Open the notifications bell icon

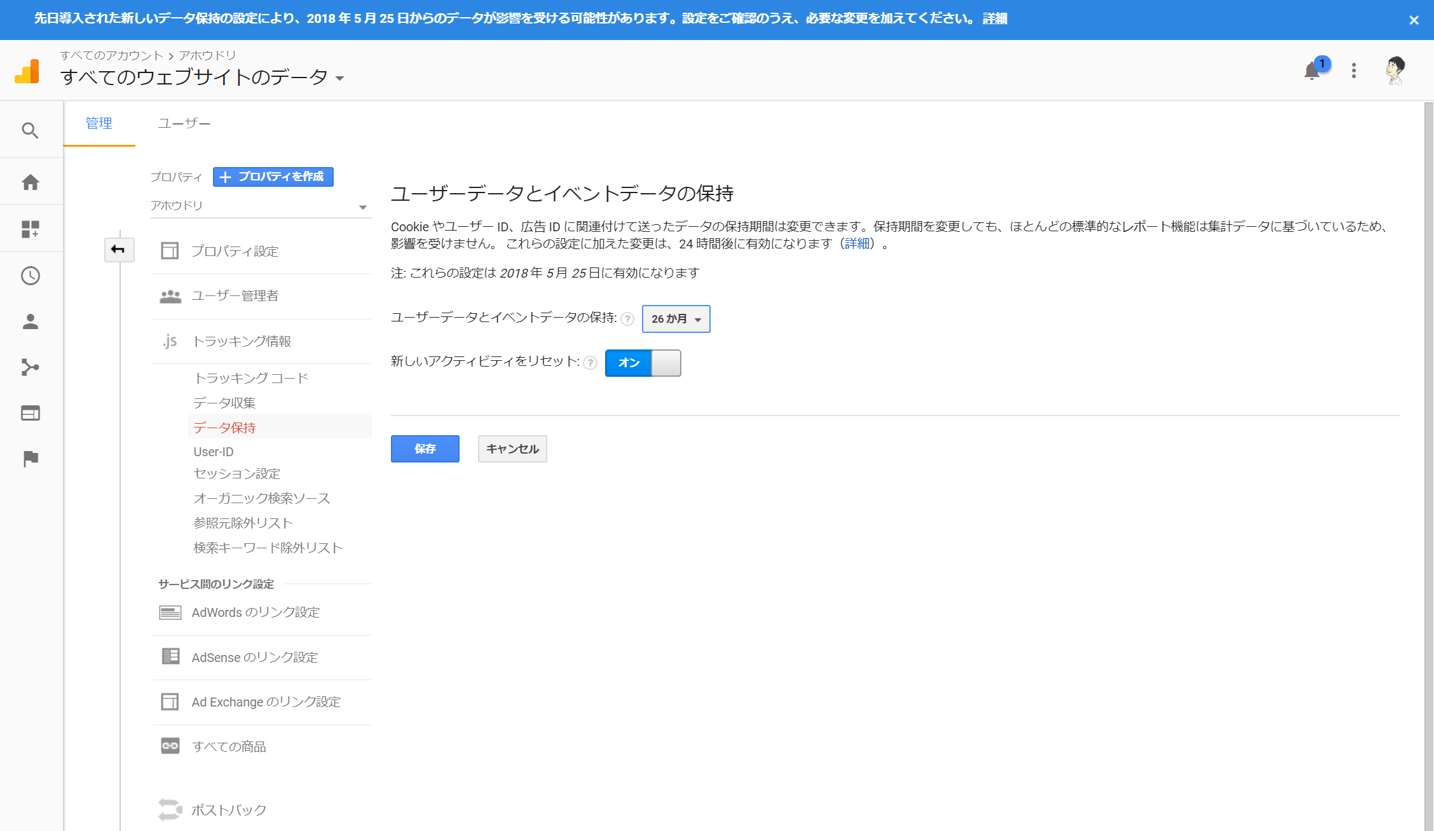(1312, 71)
